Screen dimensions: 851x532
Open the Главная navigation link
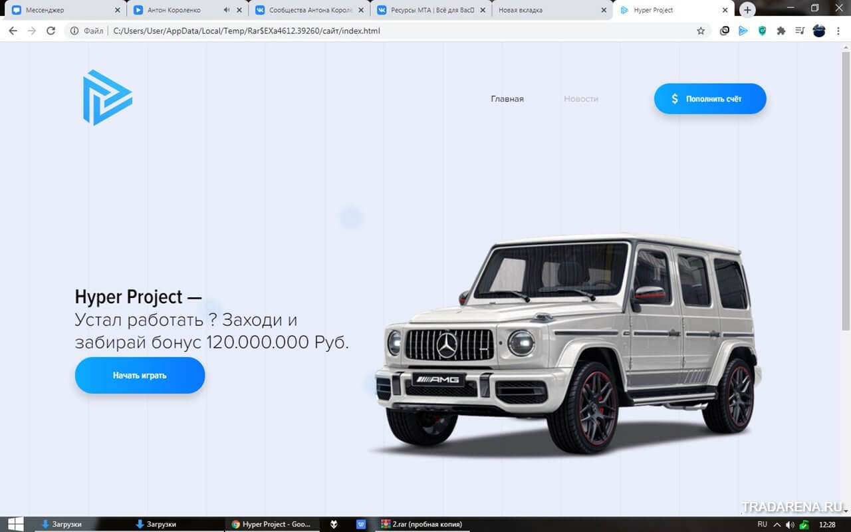click(507, 98)
